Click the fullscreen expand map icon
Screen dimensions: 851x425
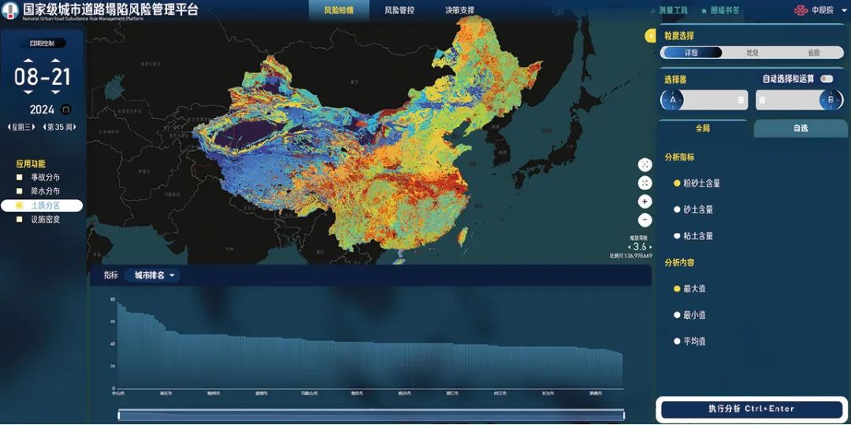[x=645, y=183]
